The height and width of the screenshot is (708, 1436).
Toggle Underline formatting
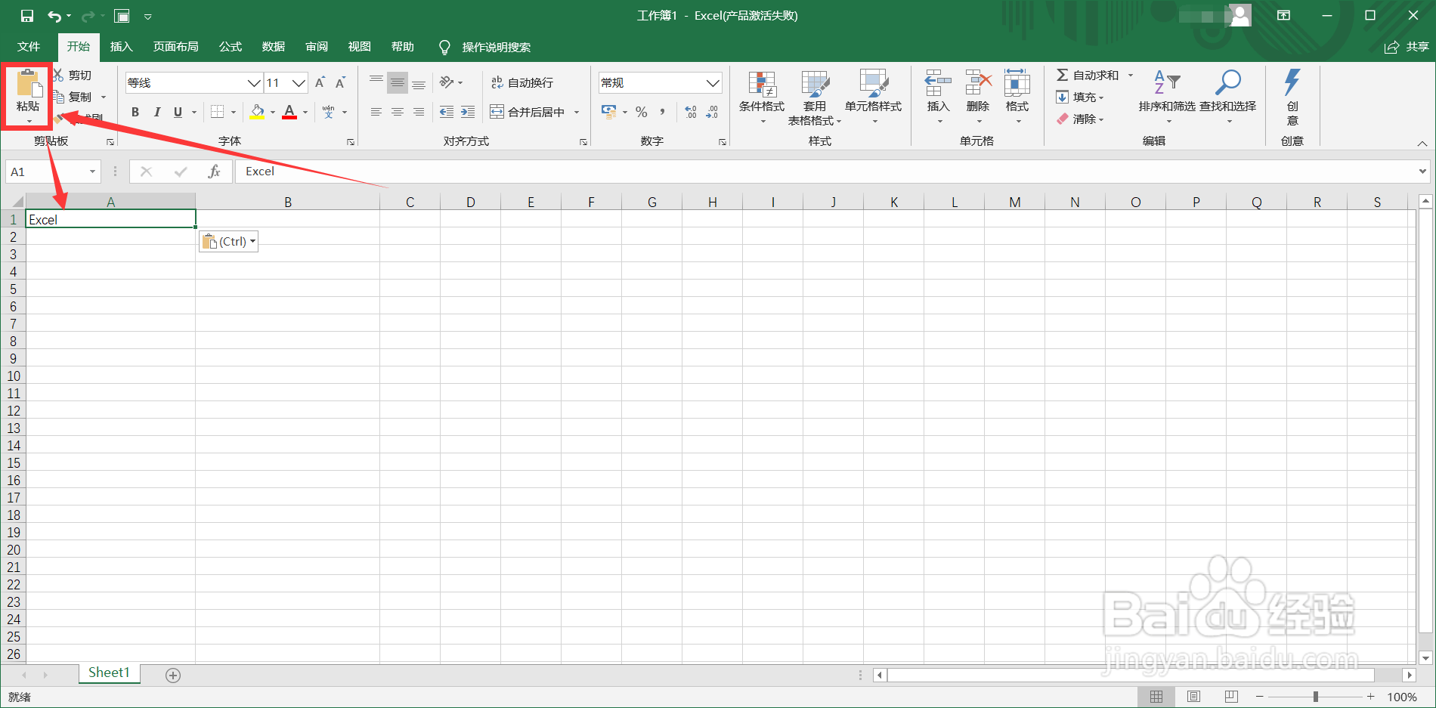[x=178, y=112]
